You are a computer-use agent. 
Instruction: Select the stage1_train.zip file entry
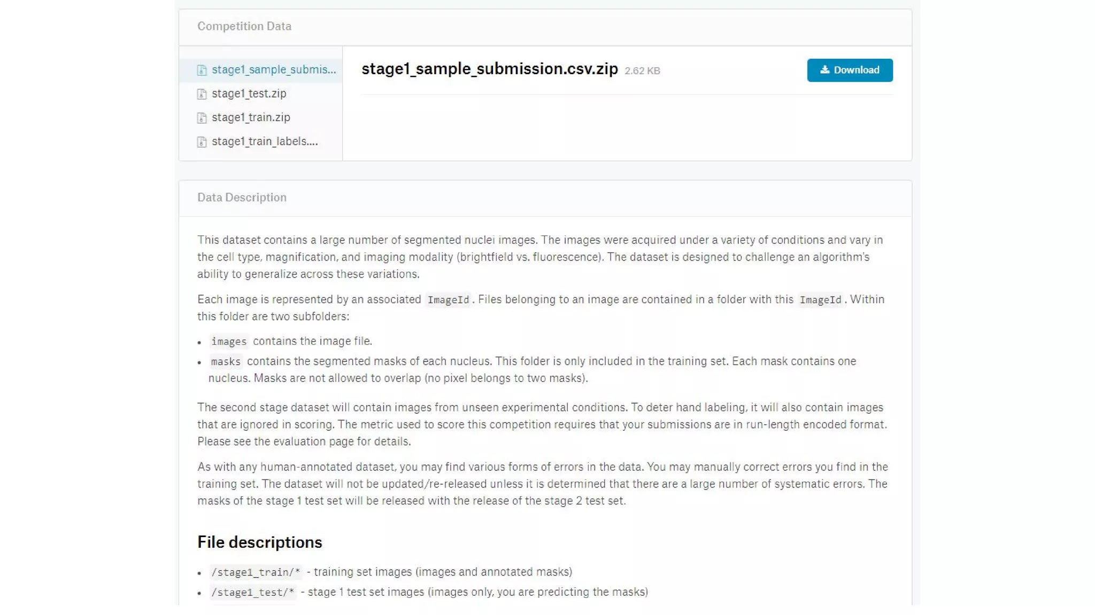251,117
